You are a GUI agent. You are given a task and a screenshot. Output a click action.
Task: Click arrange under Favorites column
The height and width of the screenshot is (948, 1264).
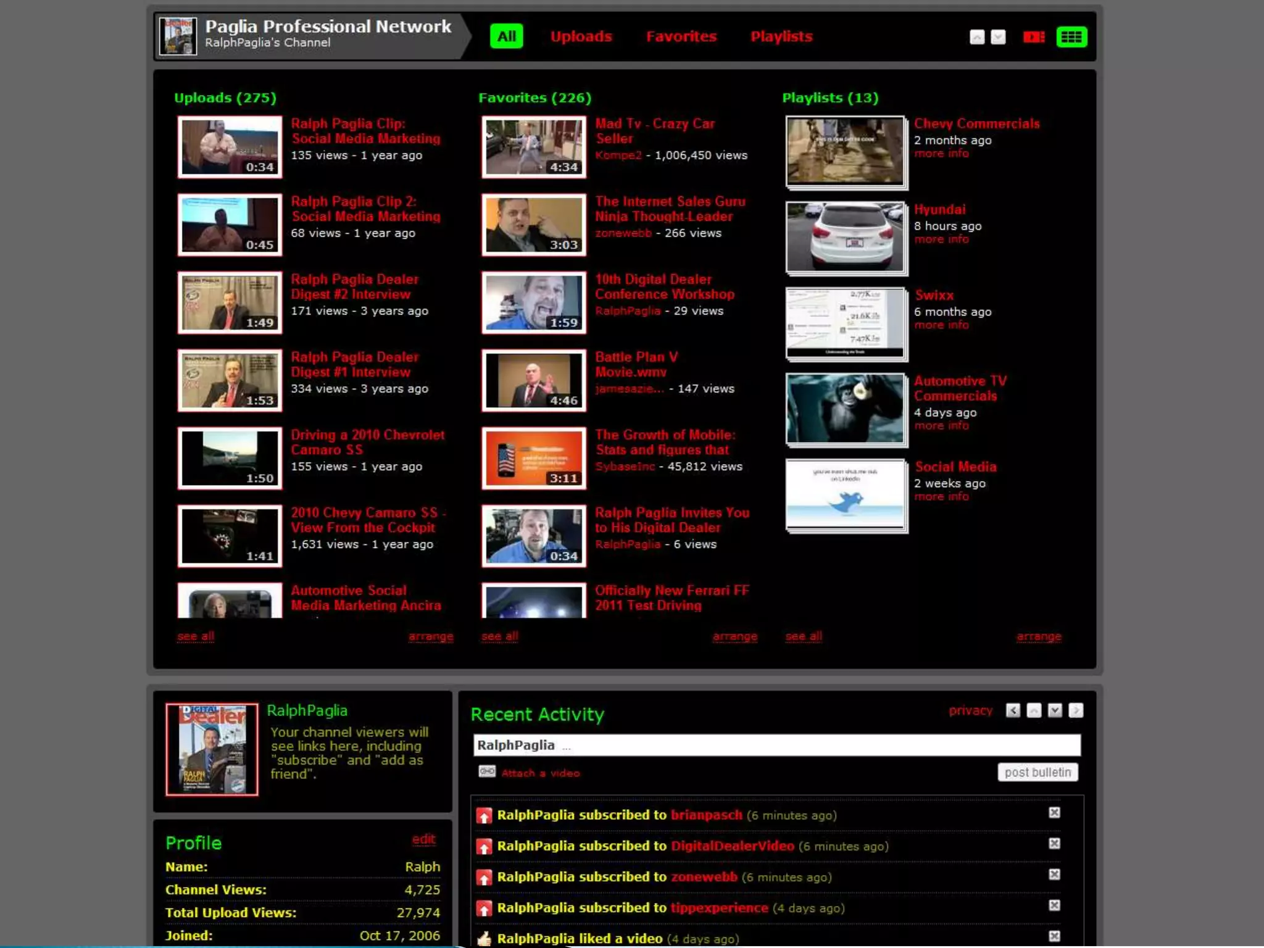point(735,636)
